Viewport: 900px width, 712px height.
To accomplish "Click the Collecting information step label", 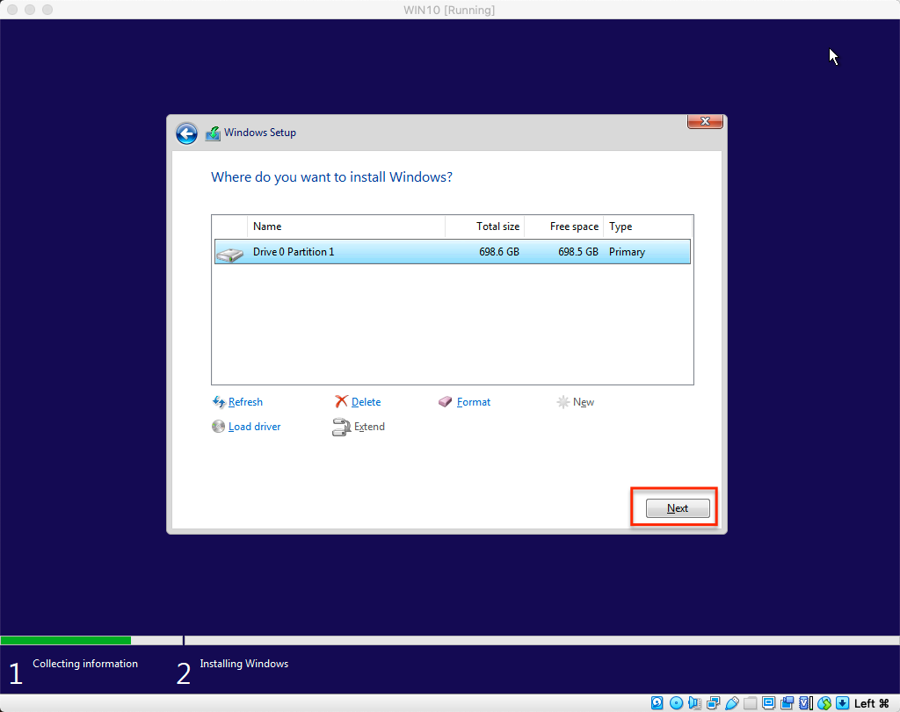I will (x=85, y=663).
